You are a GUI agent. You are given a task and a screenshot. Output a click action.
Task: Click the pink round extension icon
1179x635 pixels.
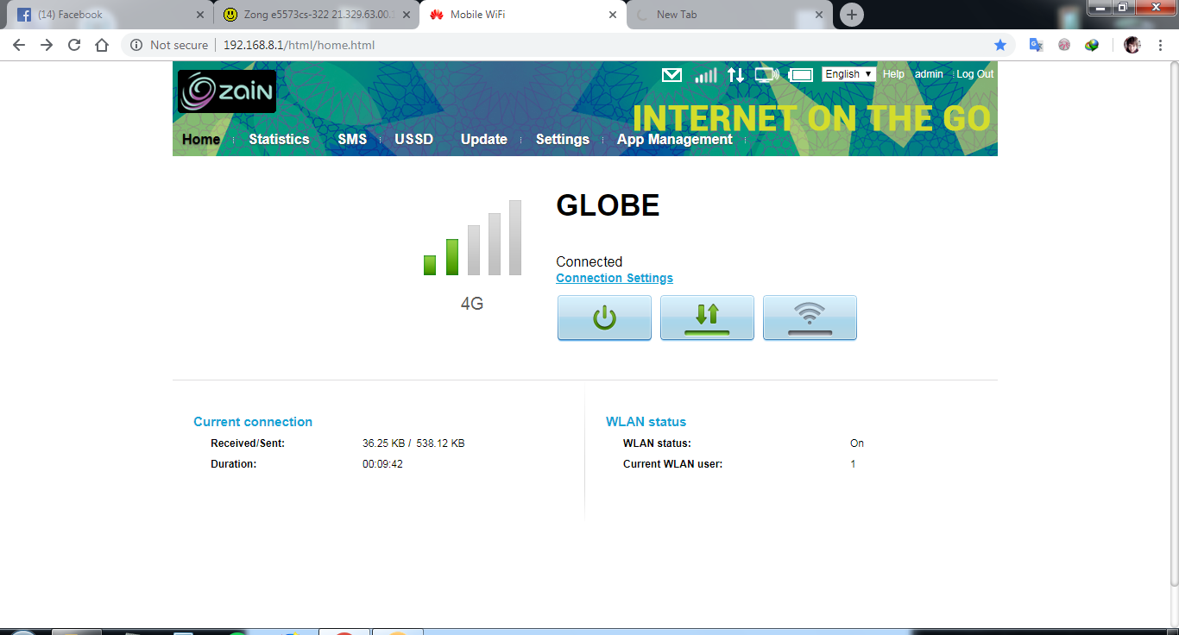(x=1064, y=45)
